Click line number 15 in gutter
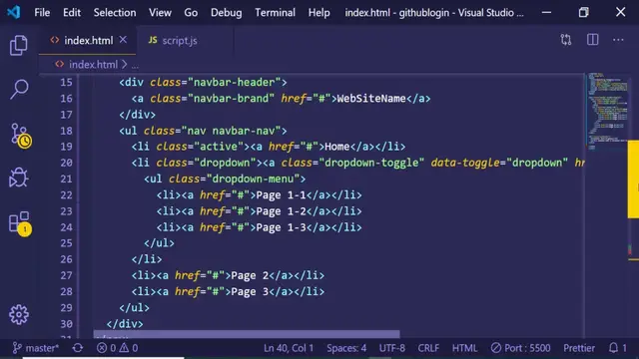Image resolution: width=639 pixels, height=359 pixels. tap(66, 82)
